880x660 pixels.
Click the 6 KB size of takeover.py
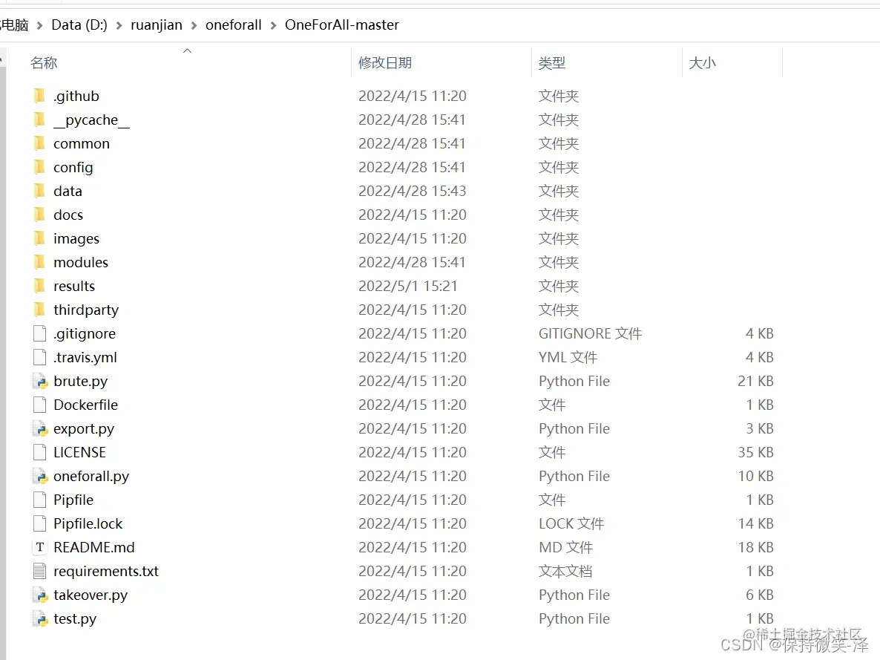click(759, 595)
